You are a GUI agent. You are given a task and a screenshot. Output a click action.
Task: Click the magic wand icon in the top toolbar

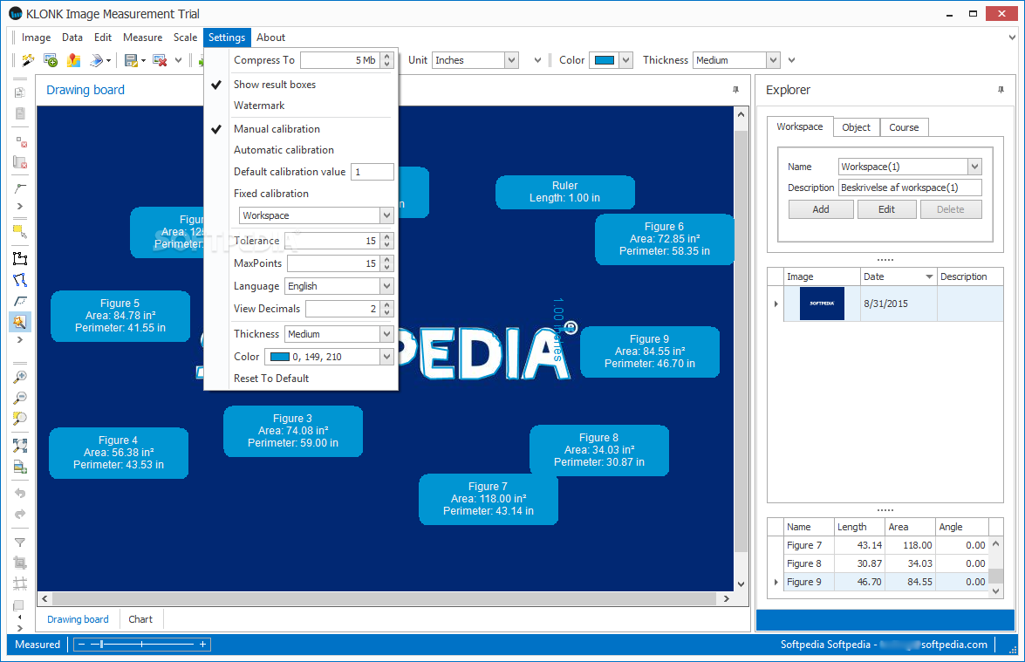(x=28, y=60)
